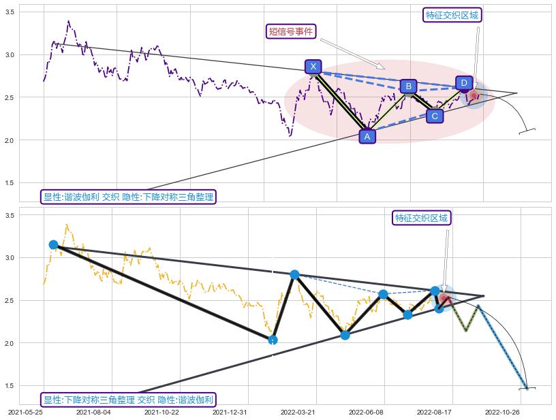The width and height of the screenshot is (556, 420).
Task: Click the 2022-06-08 date on the x-axis
Action: [366, 412]
